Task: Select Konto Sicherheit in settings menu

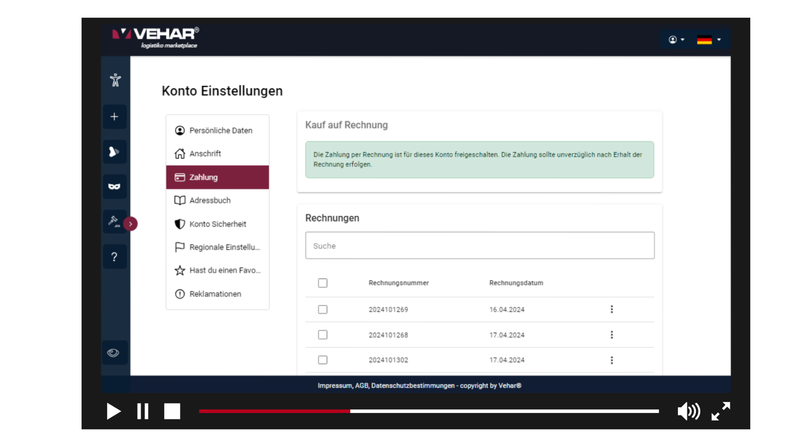Action: (217, 224)
